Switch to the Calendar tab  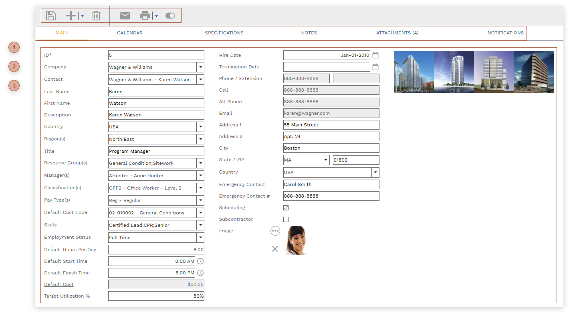click(130, 33)
